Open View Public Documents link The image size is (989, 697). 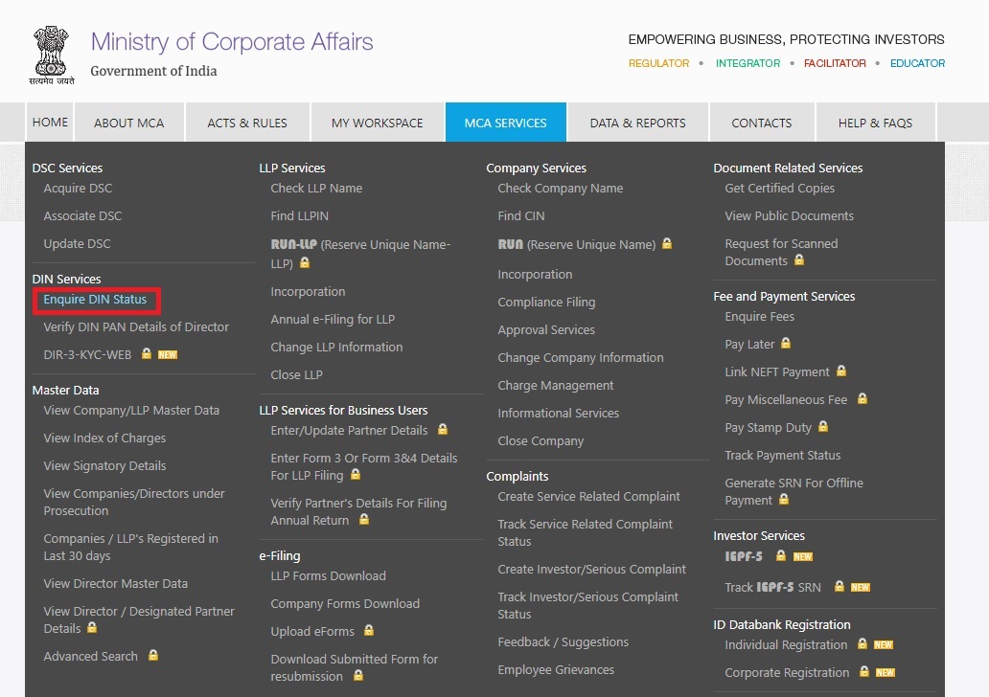[789, 216]
